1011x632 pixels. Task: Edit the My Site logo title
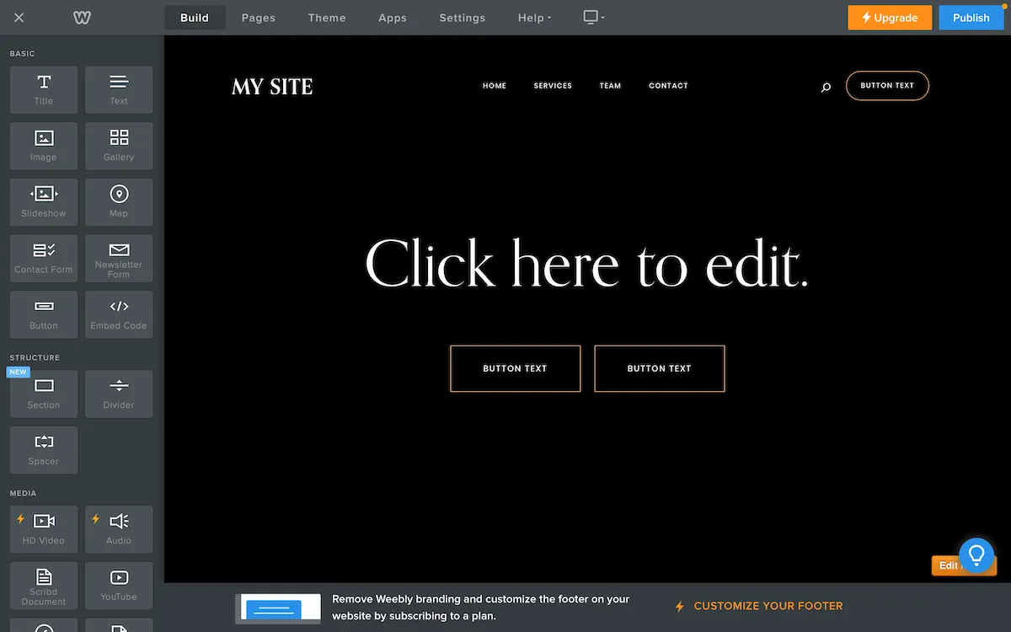272,87
